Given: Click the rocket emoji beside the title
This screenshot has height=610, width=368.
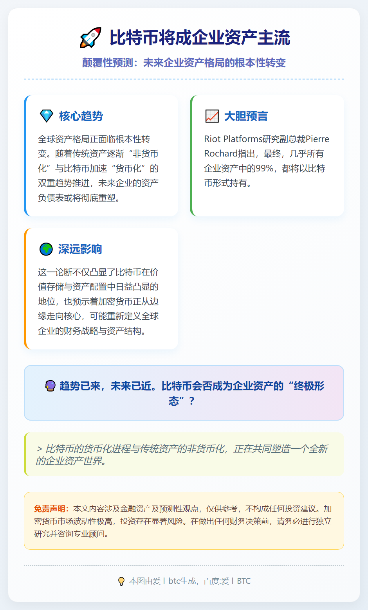Looking at the screenshot, I should tap(91, 38).
